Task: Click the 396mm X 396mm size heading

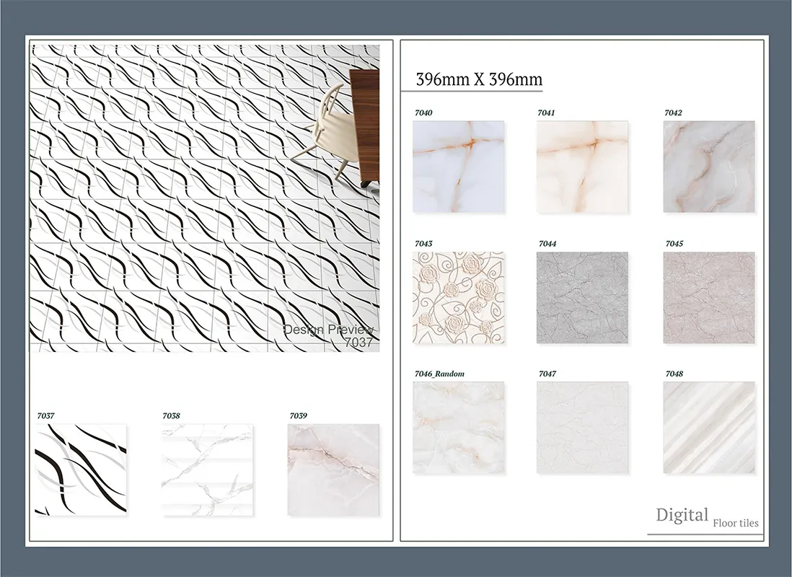Action: coord(479,80)
